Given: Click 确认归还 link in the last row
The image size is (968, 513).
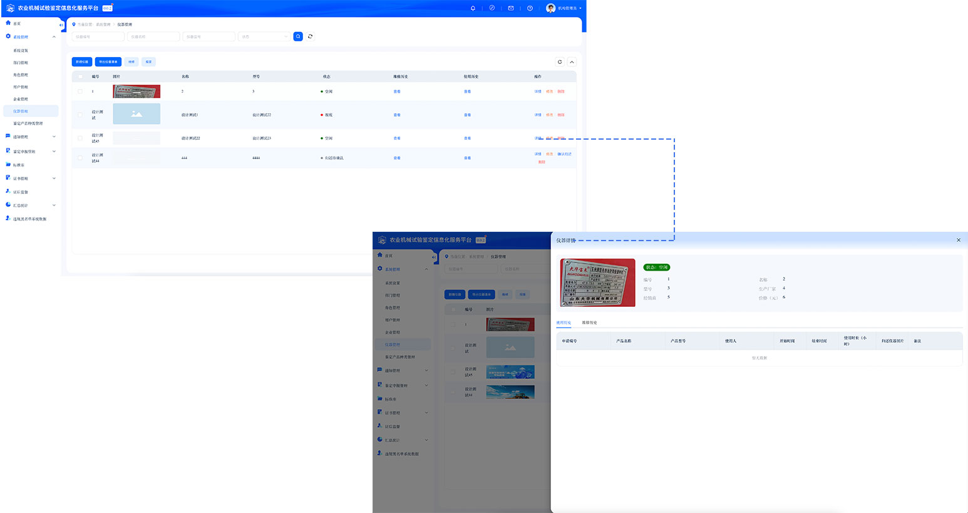Looking at the screenshot, I should pos(564,154).
